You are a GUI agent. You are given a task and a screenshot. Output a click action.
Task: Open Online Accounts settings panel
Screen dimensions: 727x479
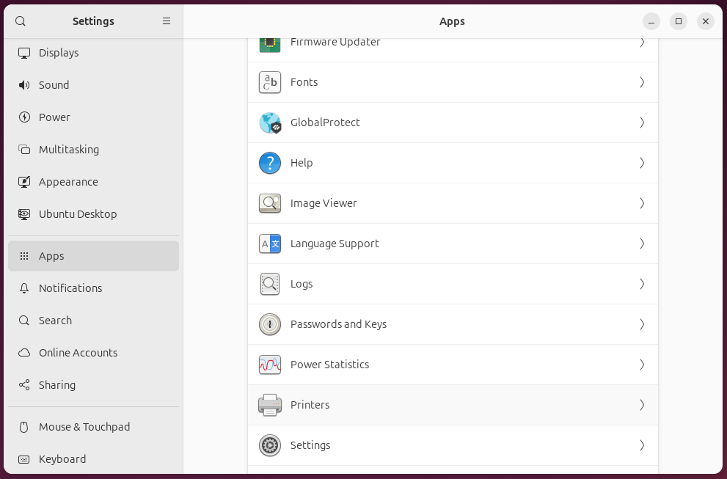(78, 353)
